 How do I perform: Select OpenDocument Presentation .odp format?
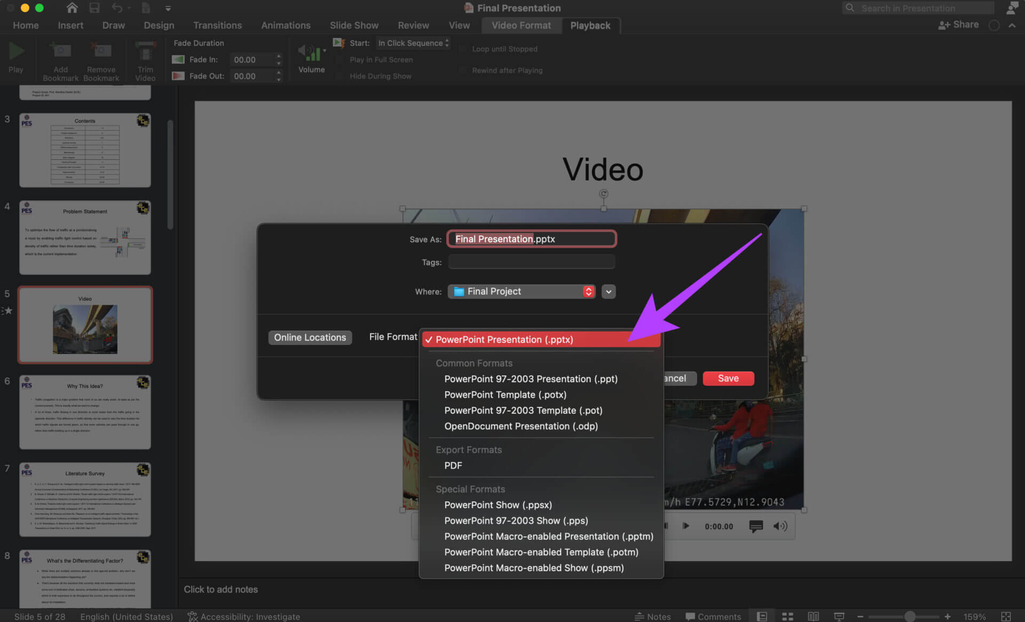[521, 426]
